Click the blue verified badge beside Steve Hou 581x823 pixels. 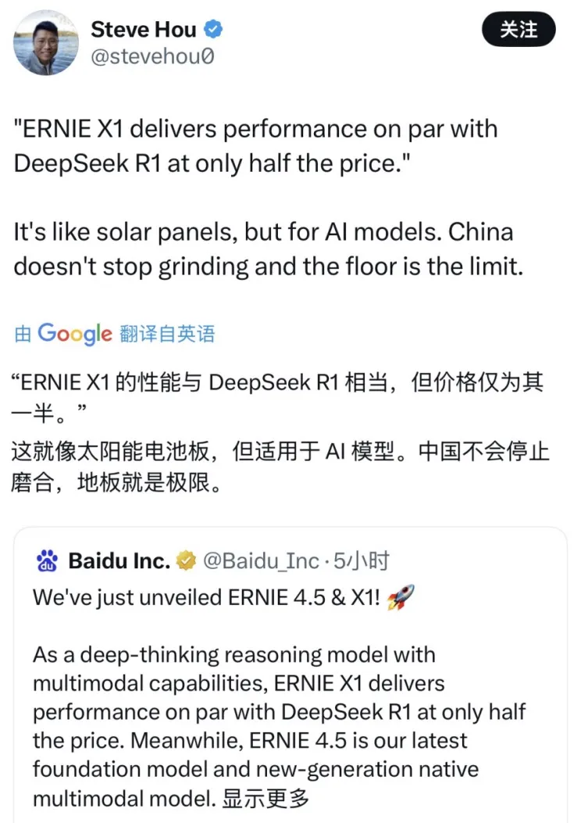click(213, 29)
